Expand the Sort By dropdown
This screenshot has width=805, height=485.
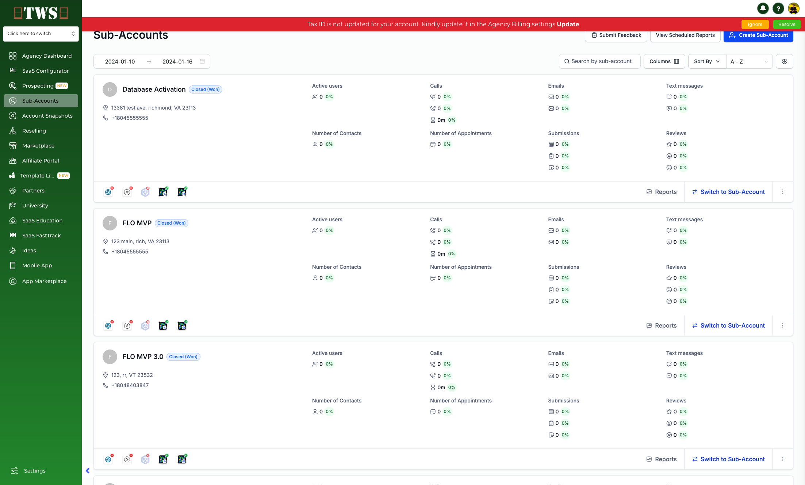pyautogui.click(x=707, y=61)
